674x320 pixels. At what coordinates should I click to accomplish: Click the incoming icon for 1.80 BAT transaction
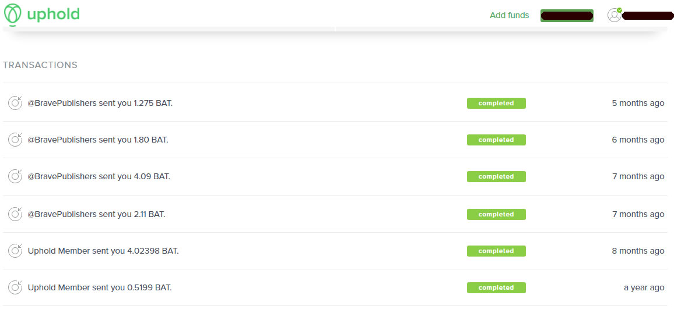pyautogui.click(x=15, y=140)
